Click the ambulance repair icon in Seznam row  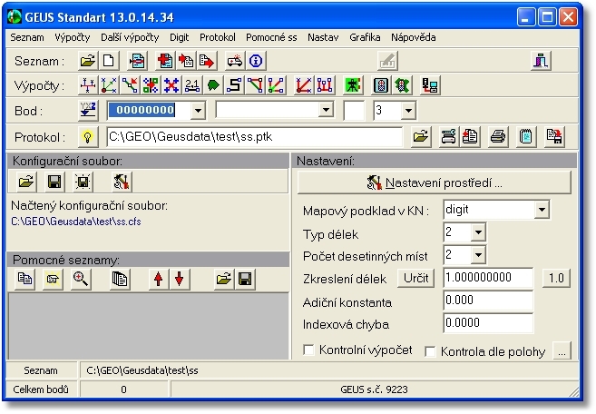point(235,61)
